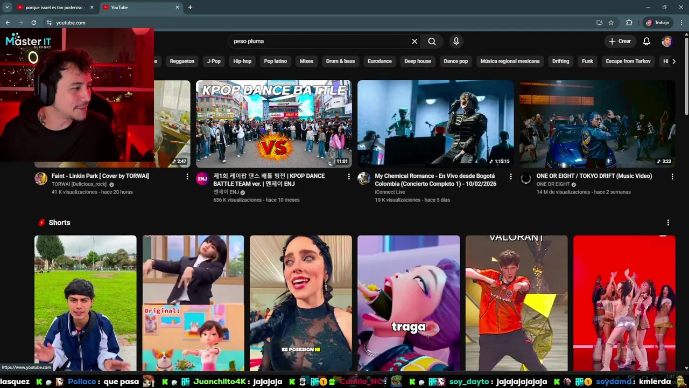The height and width of the screenshot is (388, 689).
Task: Open the TORWAI channel avatar
Action: [x=41, y=179]
